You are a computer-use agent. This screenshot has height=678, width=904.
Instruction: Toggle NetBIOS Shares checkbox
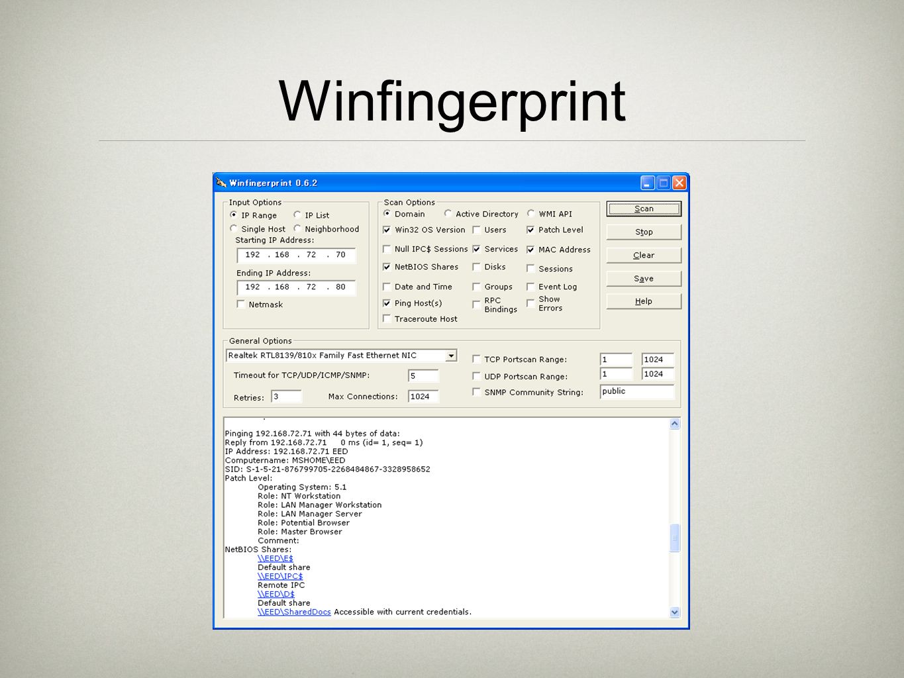[387, 267]
